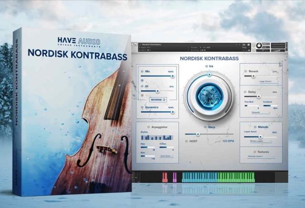Screen dimensions: 305x208
Task: Click the info icon in Kontakt header
Action: [249, 45]
